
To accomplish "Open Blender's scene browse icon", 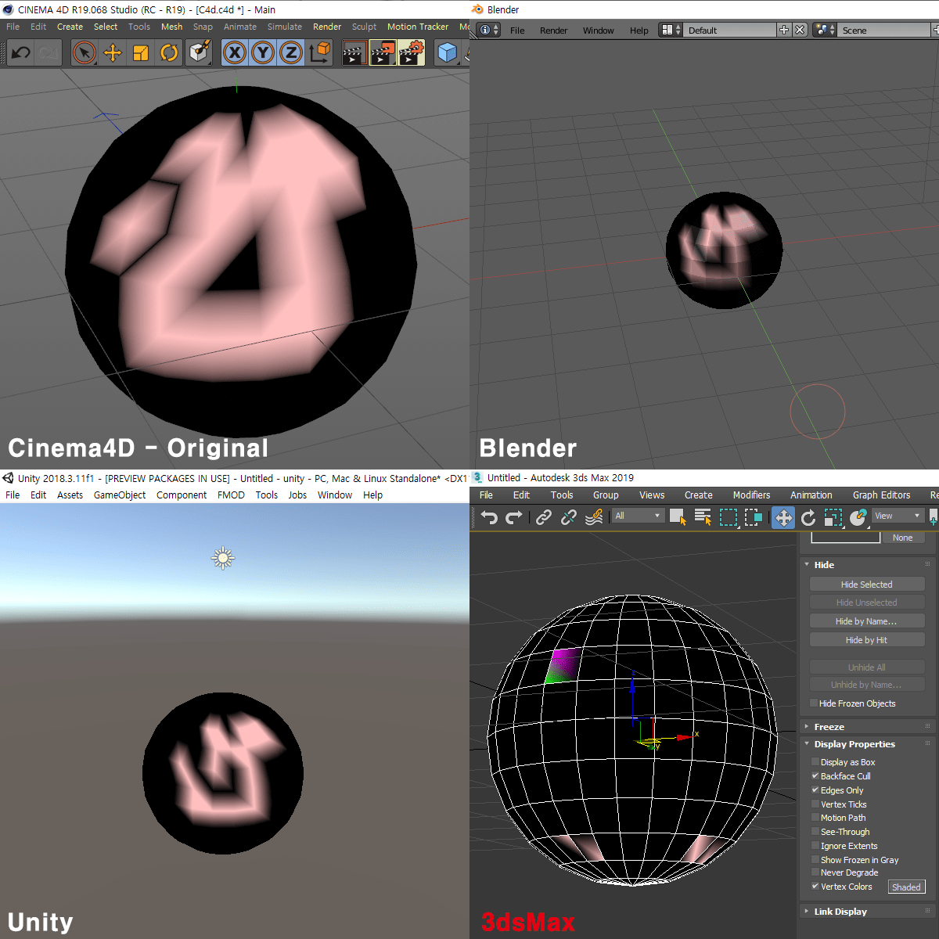I will [x=825, y=30].
